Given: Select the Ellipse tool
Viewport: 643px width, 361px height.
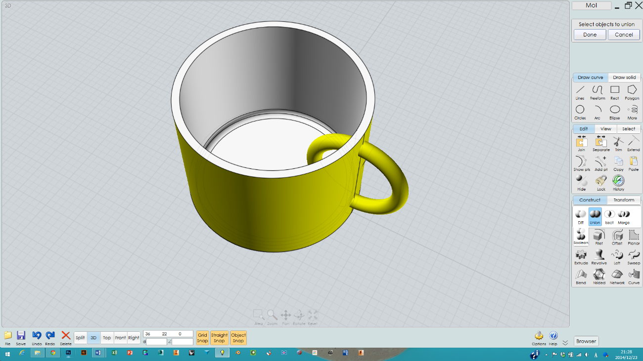Looking at the screenshot, I should click(x=615, y=112).
